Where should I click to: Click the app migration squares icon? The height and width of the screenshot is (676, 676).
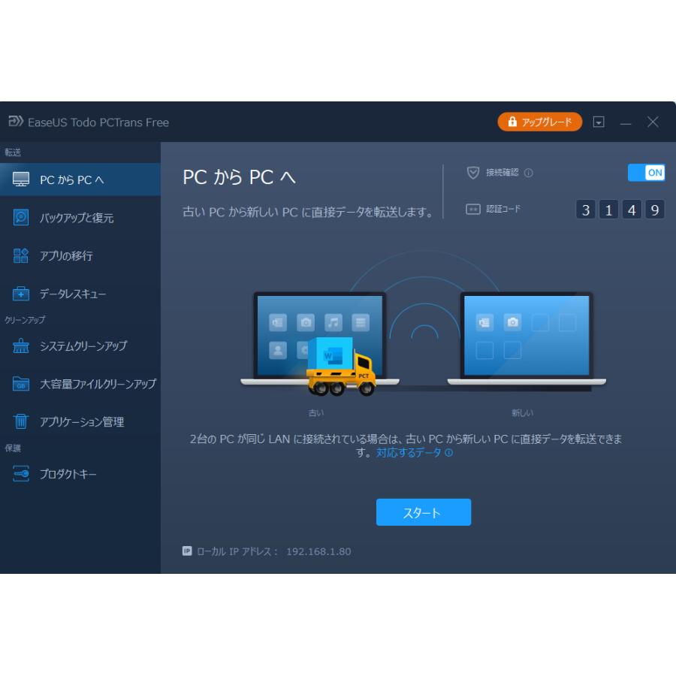pos(21,255)
